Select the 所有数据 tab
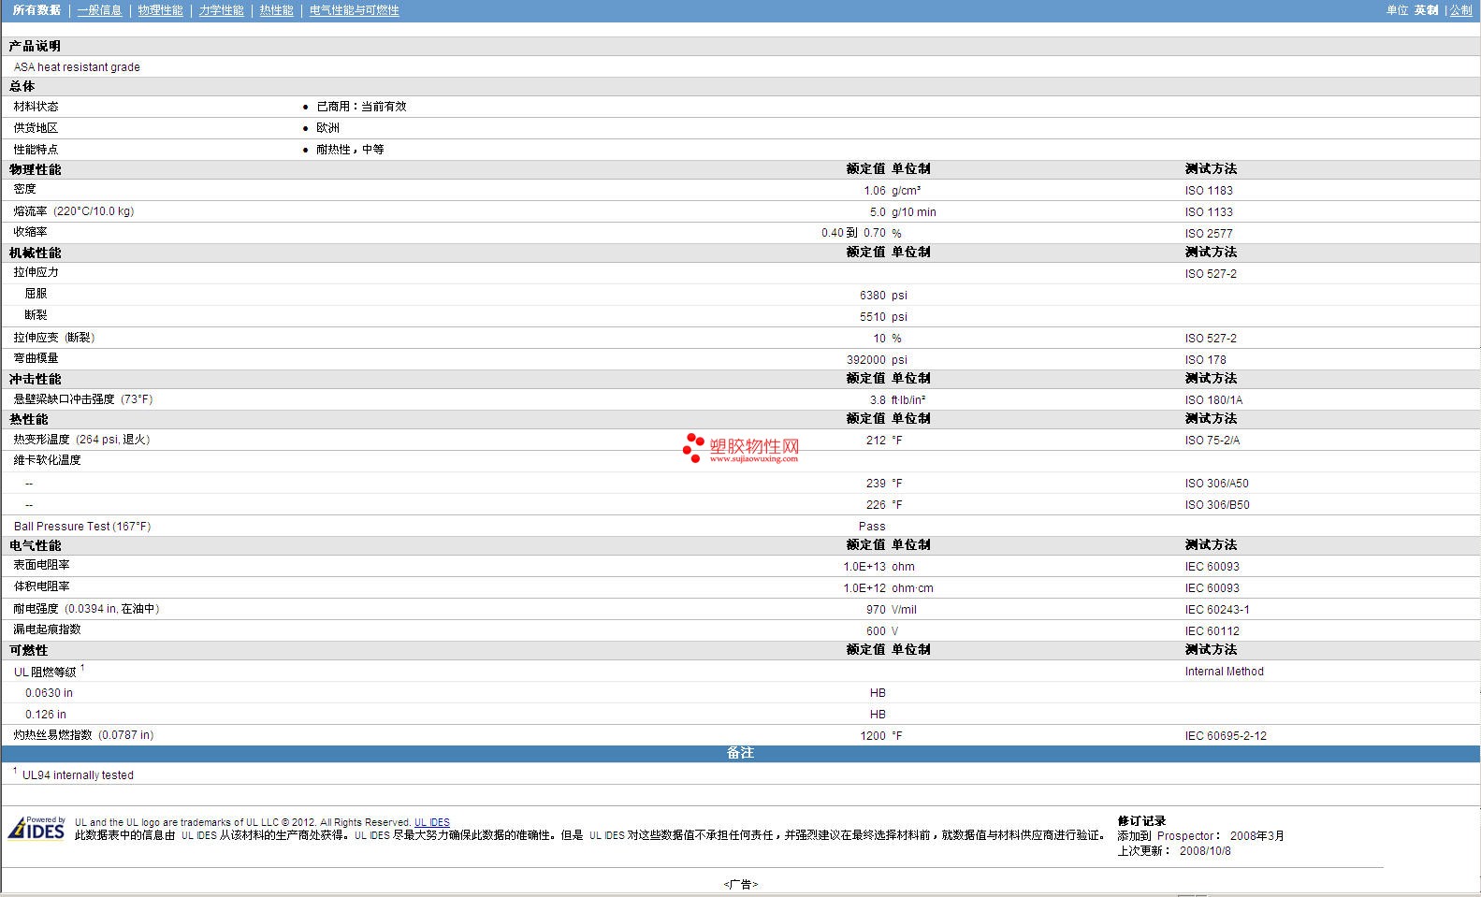 tap(36, 10)
